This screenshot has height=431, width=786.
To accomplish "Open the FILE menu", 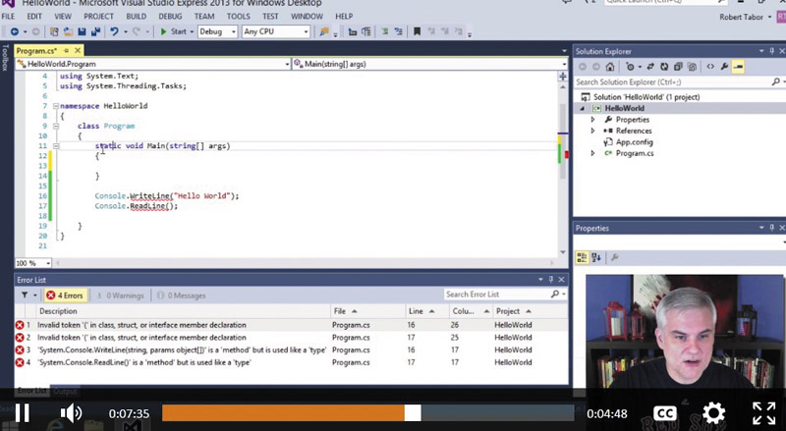I will (x=9, y=17).
